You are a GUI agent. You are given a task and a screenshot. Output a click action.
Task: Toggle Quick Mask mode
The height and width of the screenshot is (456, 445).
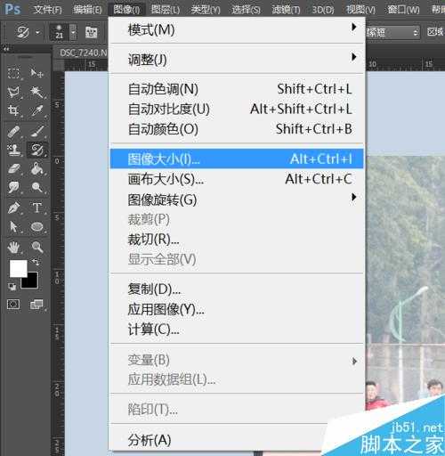point(13,305)
